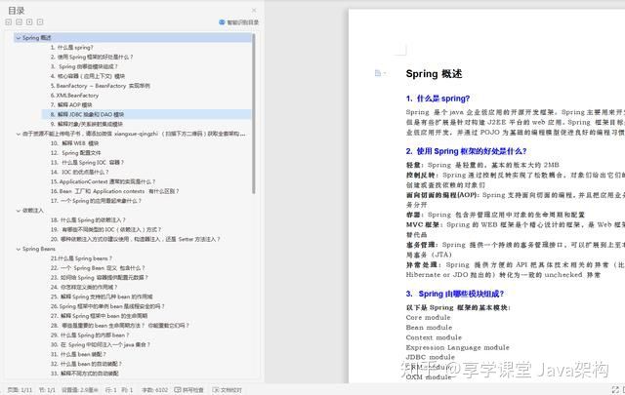Go to entry 27 about bean 的生命周期
The width and height of the screenshot is (625, 395).
[x=100, y=316]
